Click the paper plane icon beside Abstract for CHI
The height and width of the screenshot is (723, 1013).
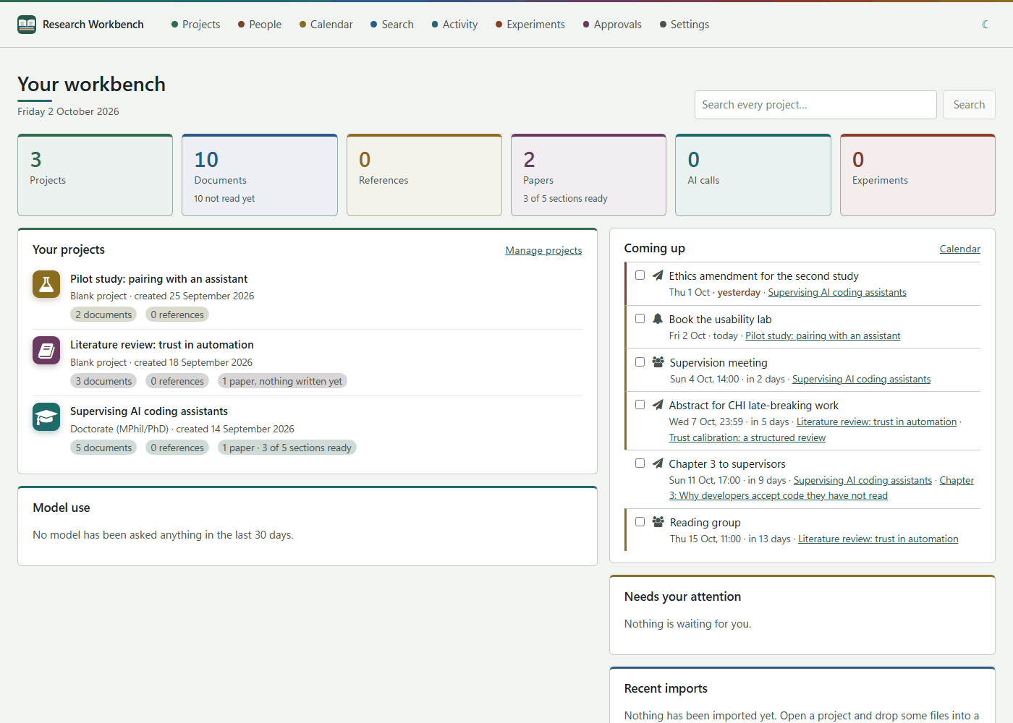658,405
